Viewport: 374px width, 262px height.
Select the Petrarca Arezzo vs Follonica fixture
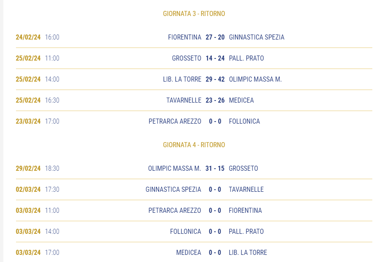194,121
